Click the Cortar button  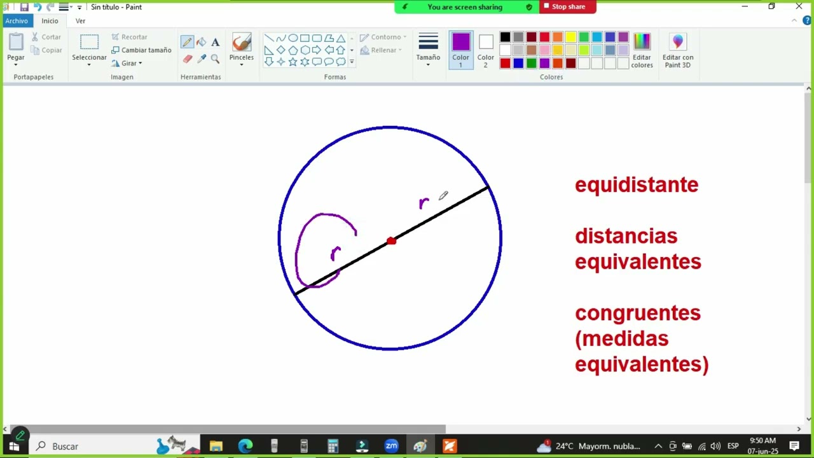46,37
